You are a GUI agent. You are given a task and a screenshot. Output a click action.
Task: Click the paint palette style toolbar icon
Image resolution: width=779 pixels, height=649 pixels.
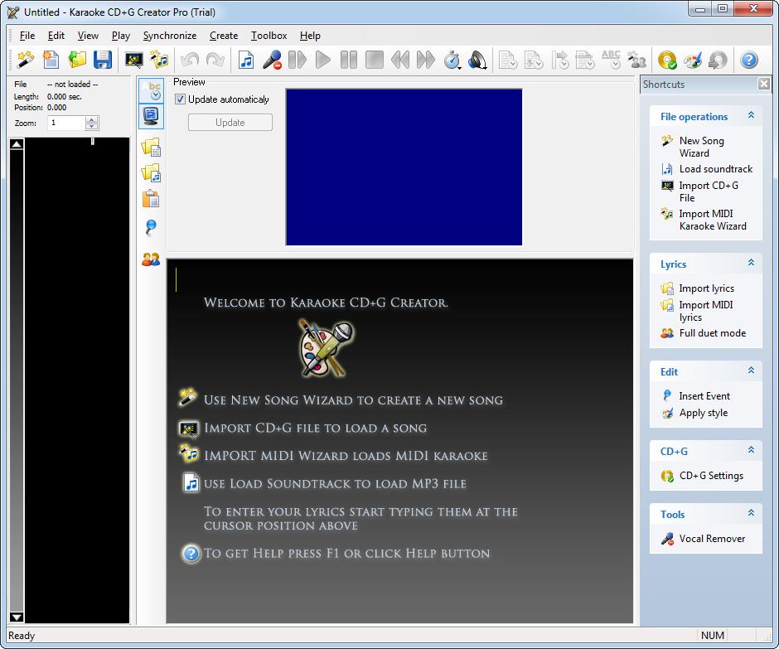pyautogui.click(x=693, y=61)
